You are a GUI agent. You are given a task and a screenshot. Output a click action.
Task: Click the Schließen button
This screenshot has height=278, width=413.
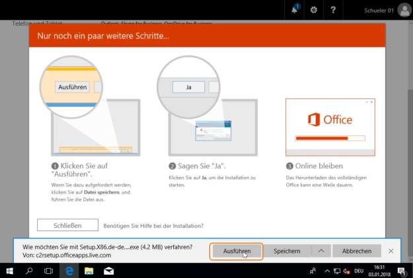[x=67, y=225]
